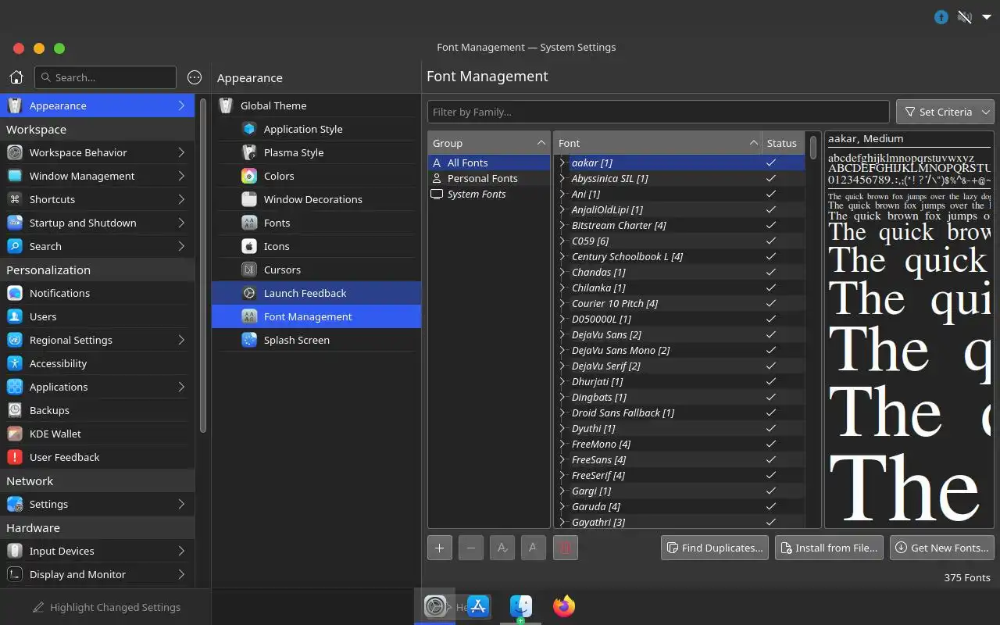
Task: Expand the Gayathri font family
Action: [562, 522]
